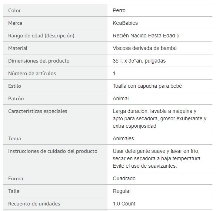Select the Larga duración features text

pyautogui.click(x=160, y=118)
